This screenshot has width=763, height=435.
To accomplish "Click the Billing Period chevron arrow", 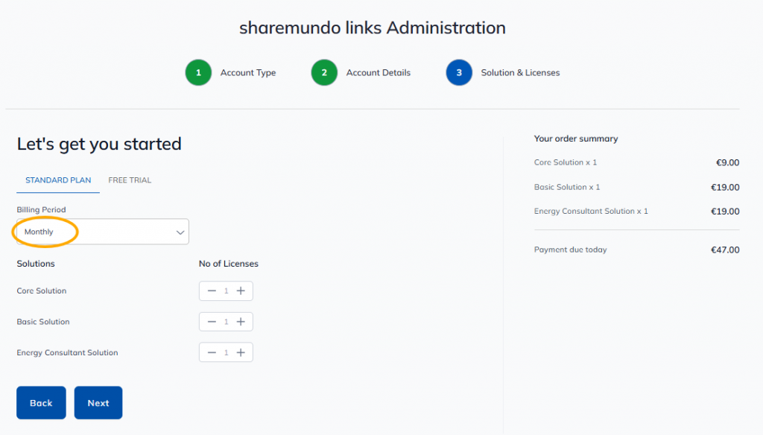I will click(x=180, y=232).
